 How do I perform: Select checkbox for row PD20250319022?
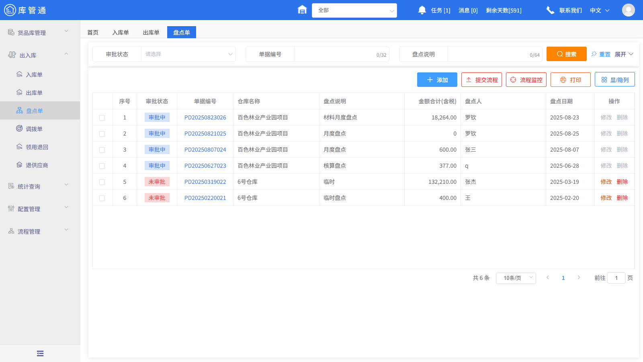click(x=102, y=182)
